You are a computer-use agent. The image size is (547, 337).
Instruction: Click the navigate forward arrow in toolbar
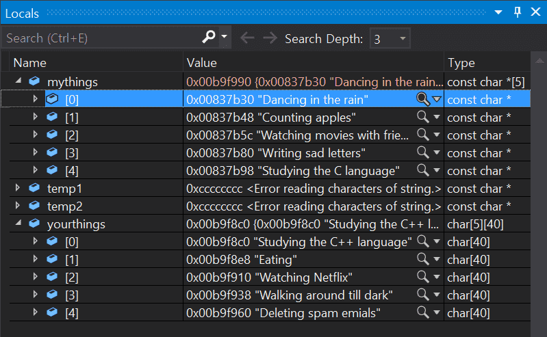[270, 38]
